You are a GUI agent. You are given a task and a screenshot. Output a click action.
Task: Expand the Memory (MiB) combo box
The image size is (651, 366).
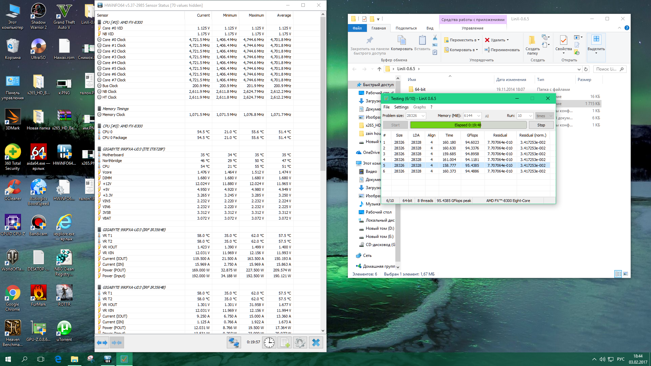[x=478, y=116]
